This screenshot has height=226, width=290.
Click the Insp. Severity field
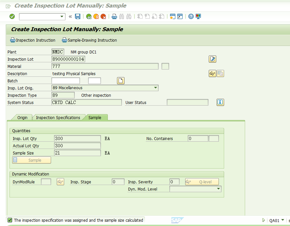point(174,182)
